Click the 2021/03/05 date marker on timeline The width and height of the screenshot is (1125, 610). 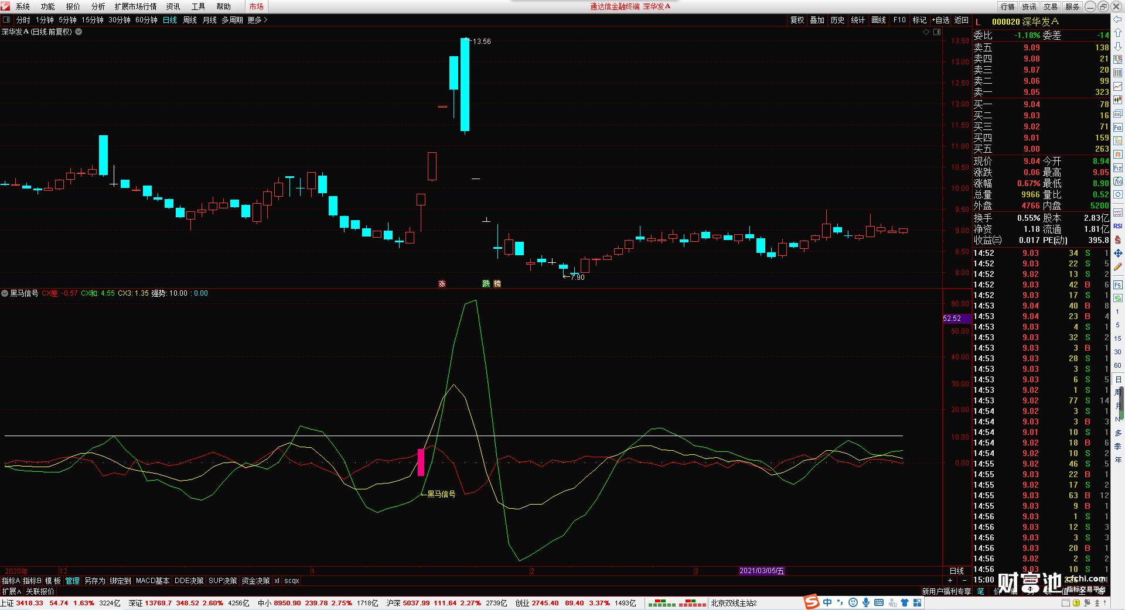761,571
